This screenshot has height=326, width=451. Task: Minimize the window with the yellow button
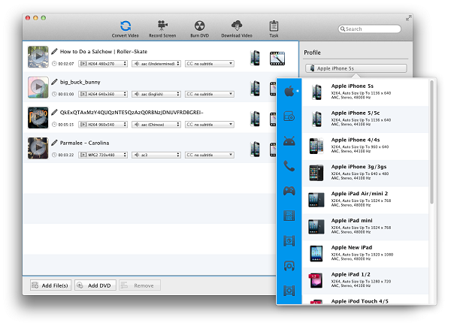(35, 18)
